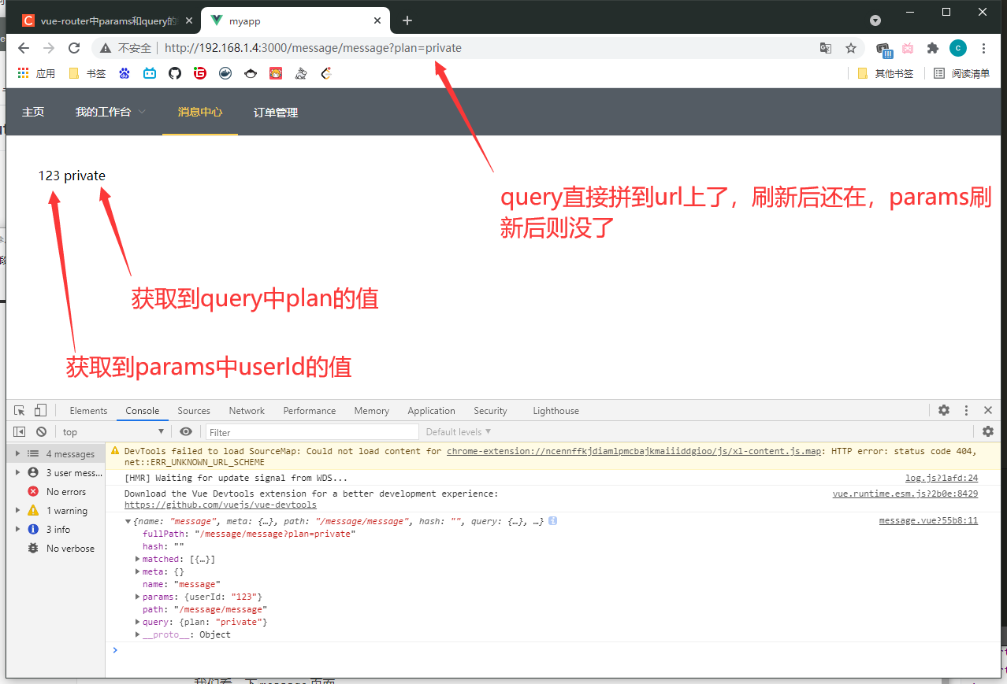Expand the params object in console output
This screenshot has height=684, width=1007.
(138, 596)
